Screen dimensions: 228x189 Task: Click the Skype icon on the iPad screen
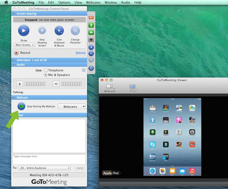coord(153,144)
